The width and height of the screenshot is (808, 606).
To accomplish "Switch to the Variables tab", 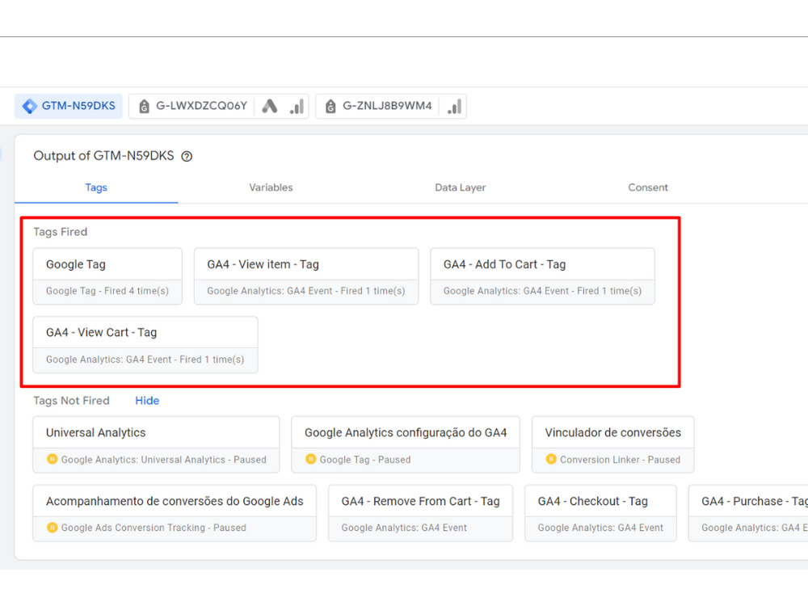I will 271,187.
